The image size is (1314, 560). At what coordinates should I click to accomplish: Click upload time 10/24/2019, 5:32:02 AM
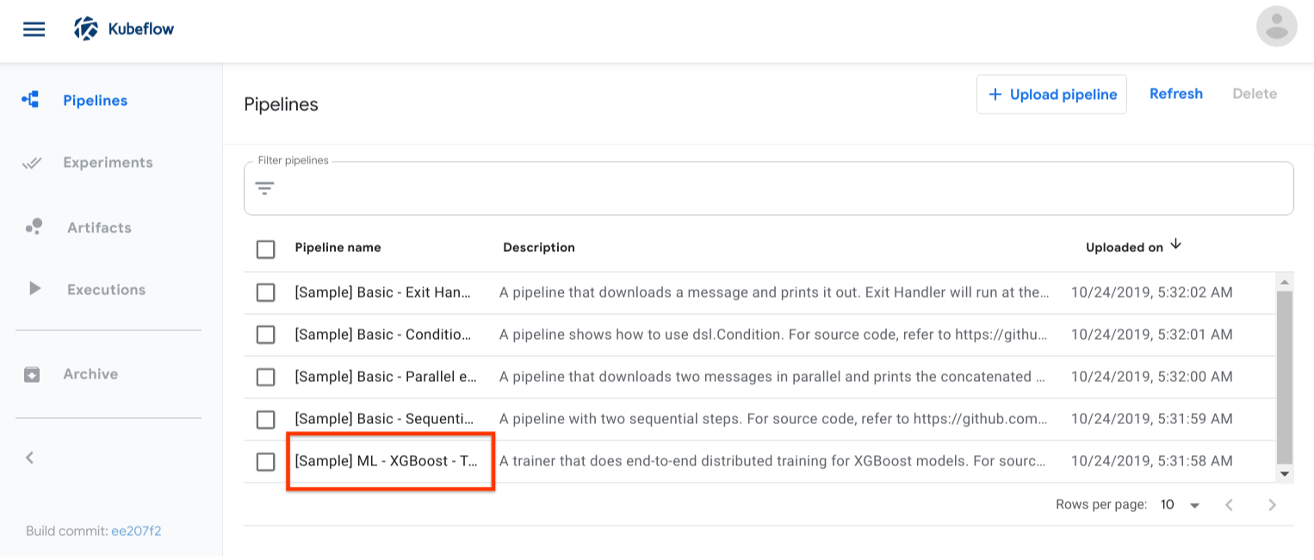pyautogui.click(x=1151, y=292)
